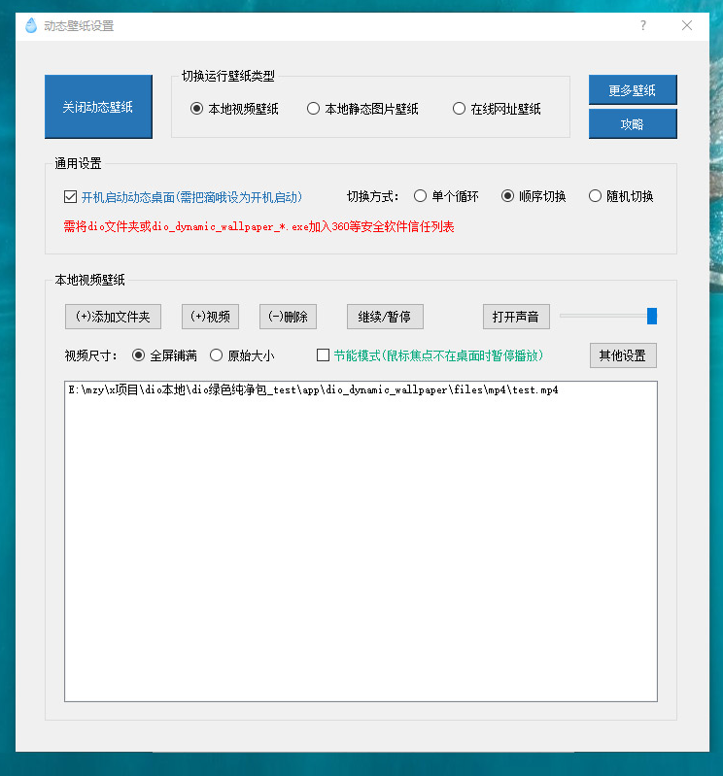This screenshot has height=776, width=723.
Task: Click the volume slider handle
Action: click(652, 316)
